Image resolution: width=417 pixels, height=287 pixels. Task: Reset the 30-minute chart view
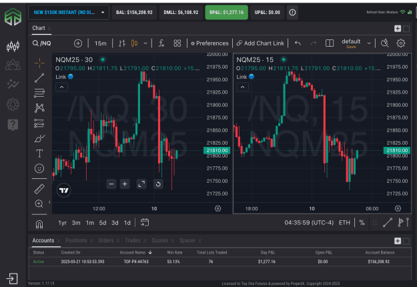coord(158,184)
